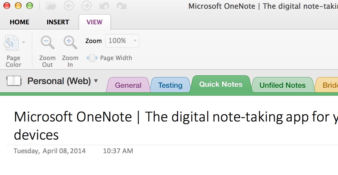Click the Page Width button label
Viewport: 338px width, 175px height.
point(116,58)
